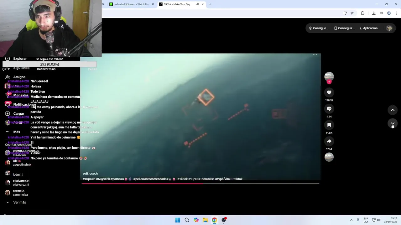
Task: Open the video's three-dot options menu
Action: (315, 54)
